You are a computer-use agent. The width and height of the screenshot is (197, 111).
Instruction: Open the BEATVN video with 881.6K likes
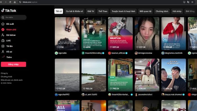(x=120, y=34)
